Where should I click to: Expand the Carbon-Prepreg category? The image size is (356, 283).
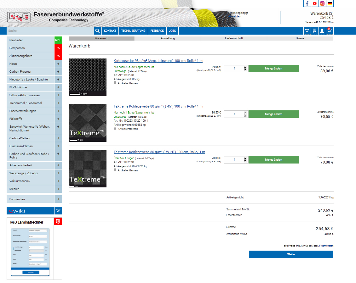click(58, 72)
